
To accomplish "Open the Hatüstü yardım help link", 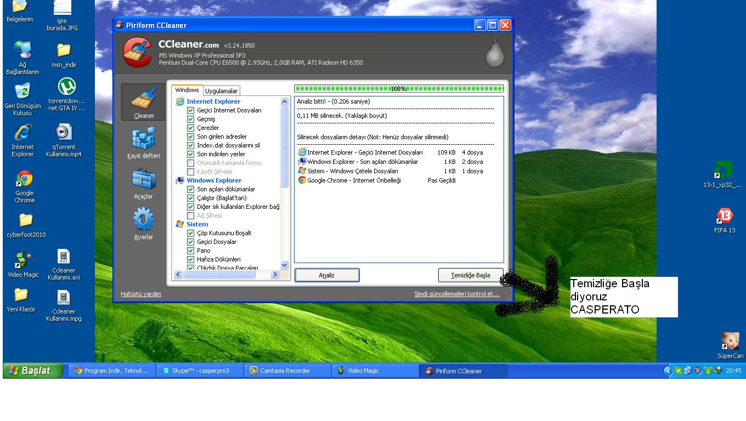I will [x=141, y=294].
